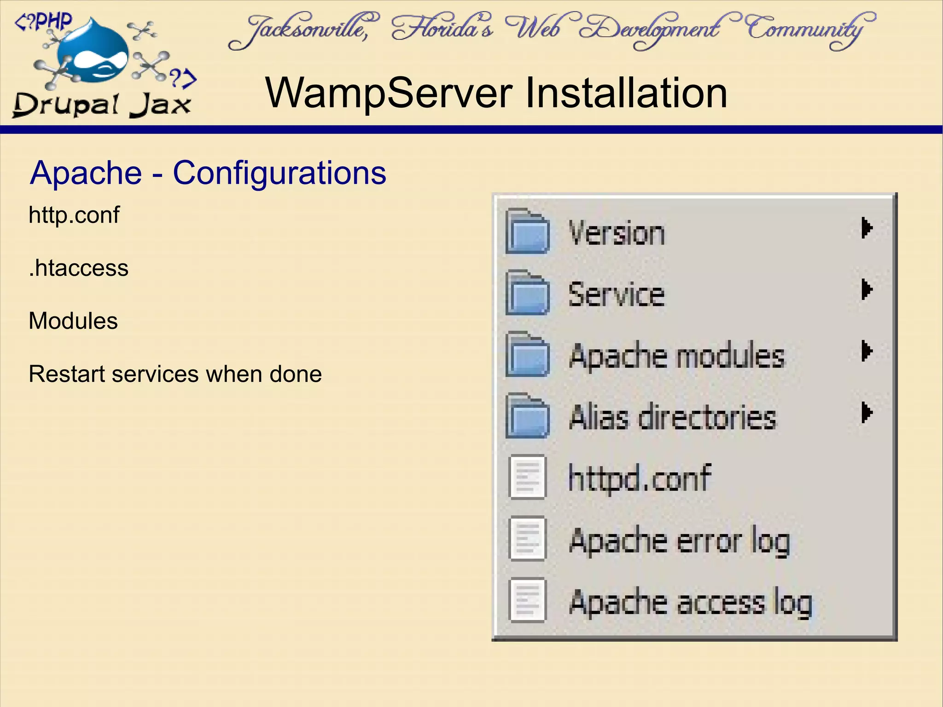Click the Alias directories folder icon
943x707 pixels.
point(527,415)
